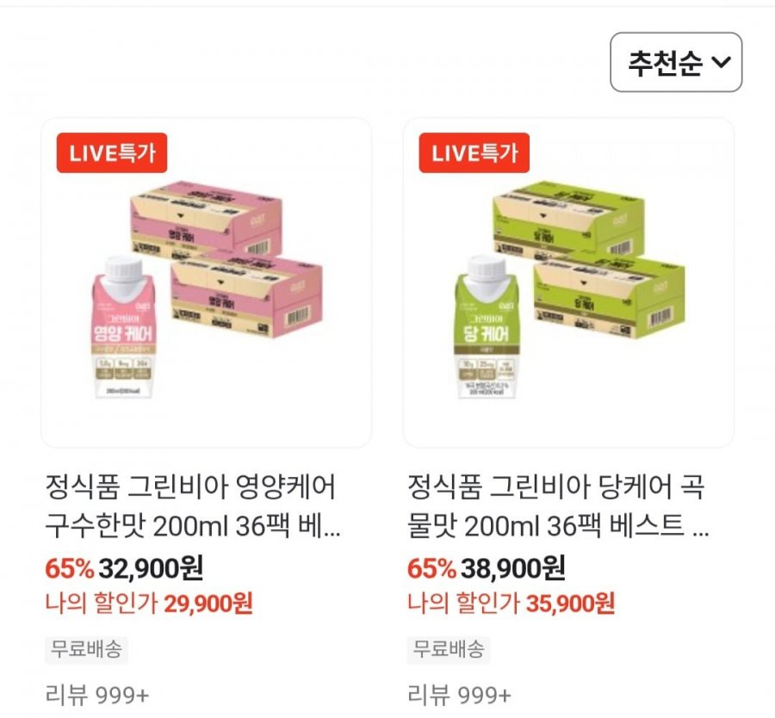Tap LIVE특가 badge on green 당케어 product
Image resolution: width=775 pixels, height=718 pixels.
(x=474, y=152)
